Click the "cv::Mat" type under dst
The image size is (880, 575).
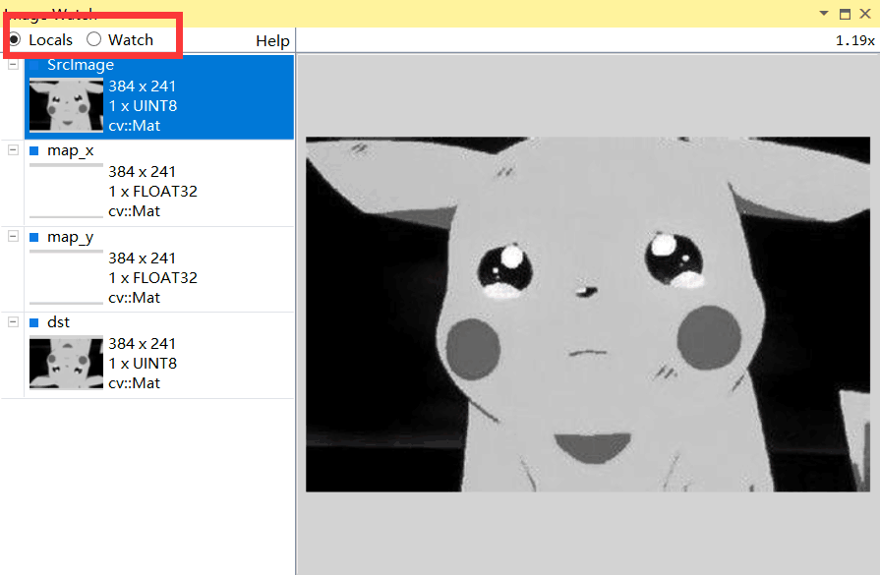point(134,383)
